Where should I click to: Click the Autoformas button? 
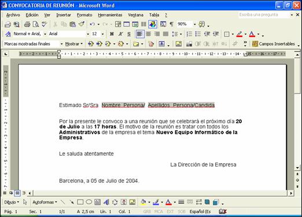click(x=45, y=202)
